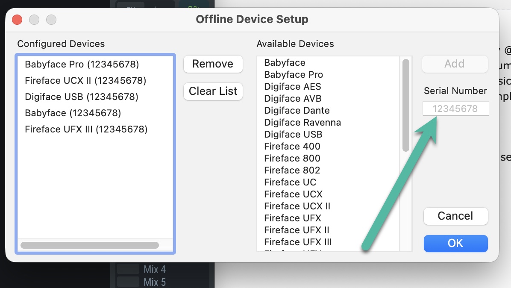
Task: Confirm with the OK button
Action: (455, 244)
